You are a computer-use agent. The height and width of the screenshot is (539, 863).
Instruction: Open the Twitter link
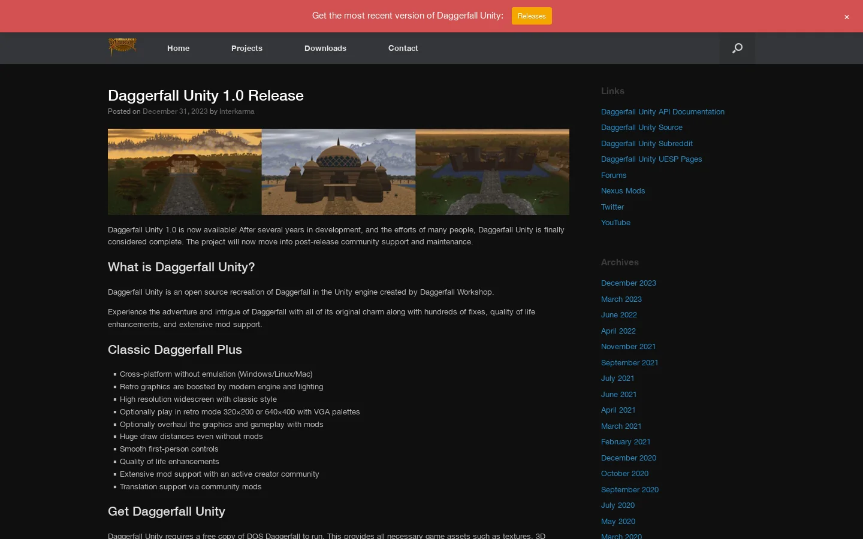(612, 207)
